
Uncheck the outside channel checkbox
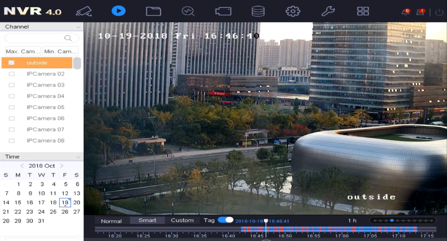[11, 63]
